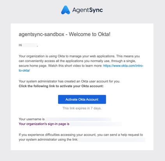The image size is (165, 161).
Task: Click 'This link expires in 7 days' note
Action: pyautogui.click(x=82, y=108)
